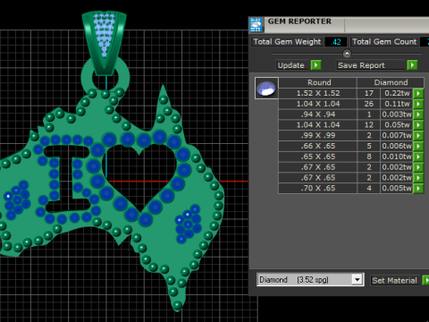429x322 pixels.
Task: Click the Total Gem Weight label
Action: click(x=287, y=42)
